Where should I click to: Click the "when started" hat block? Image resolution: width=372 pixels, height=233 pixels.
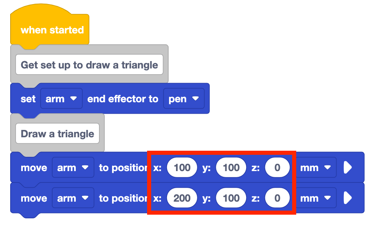click(x=52, y=30)
